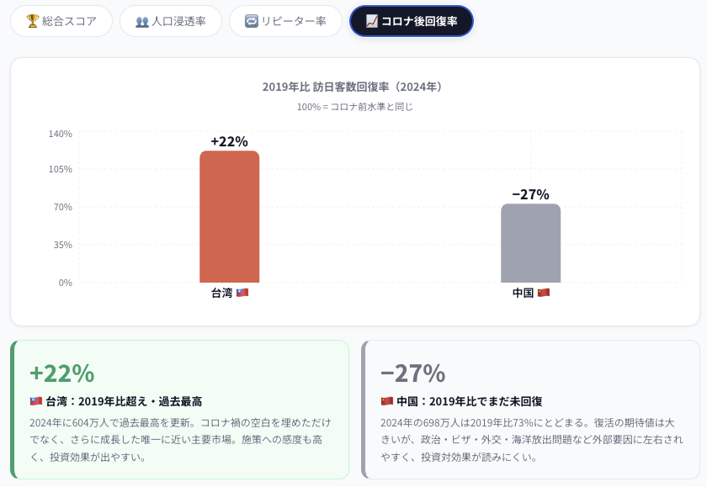Select the リピーター率 tab
The height and width of the screenshot is (487, 707).
point(285,21)
